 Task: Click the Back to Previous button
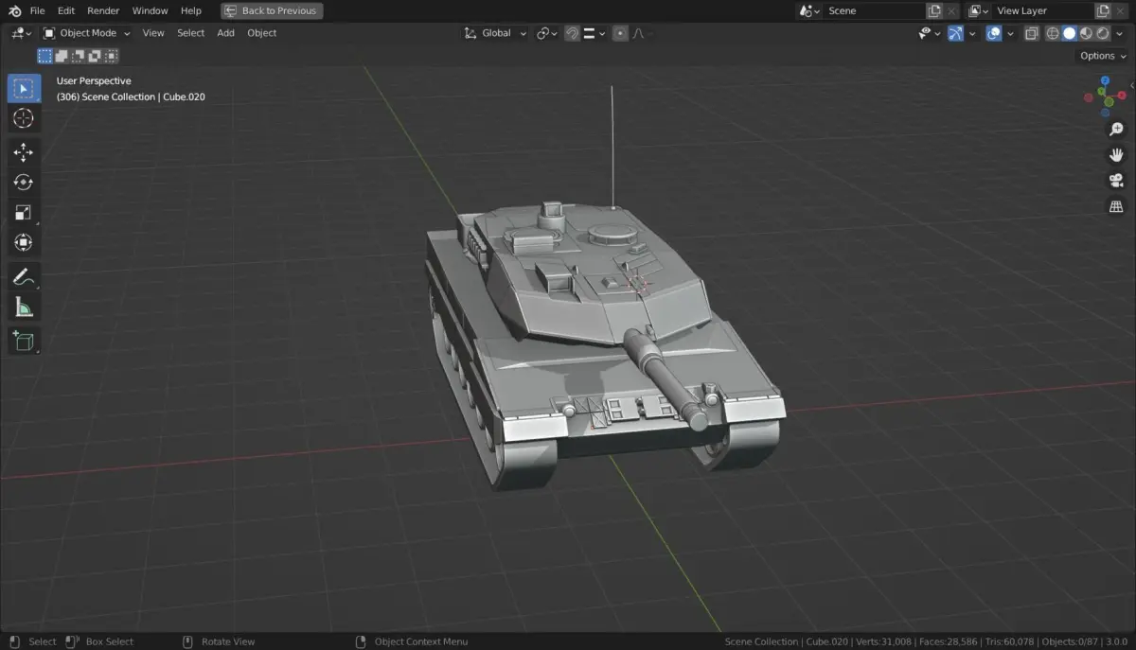[272, 10]
